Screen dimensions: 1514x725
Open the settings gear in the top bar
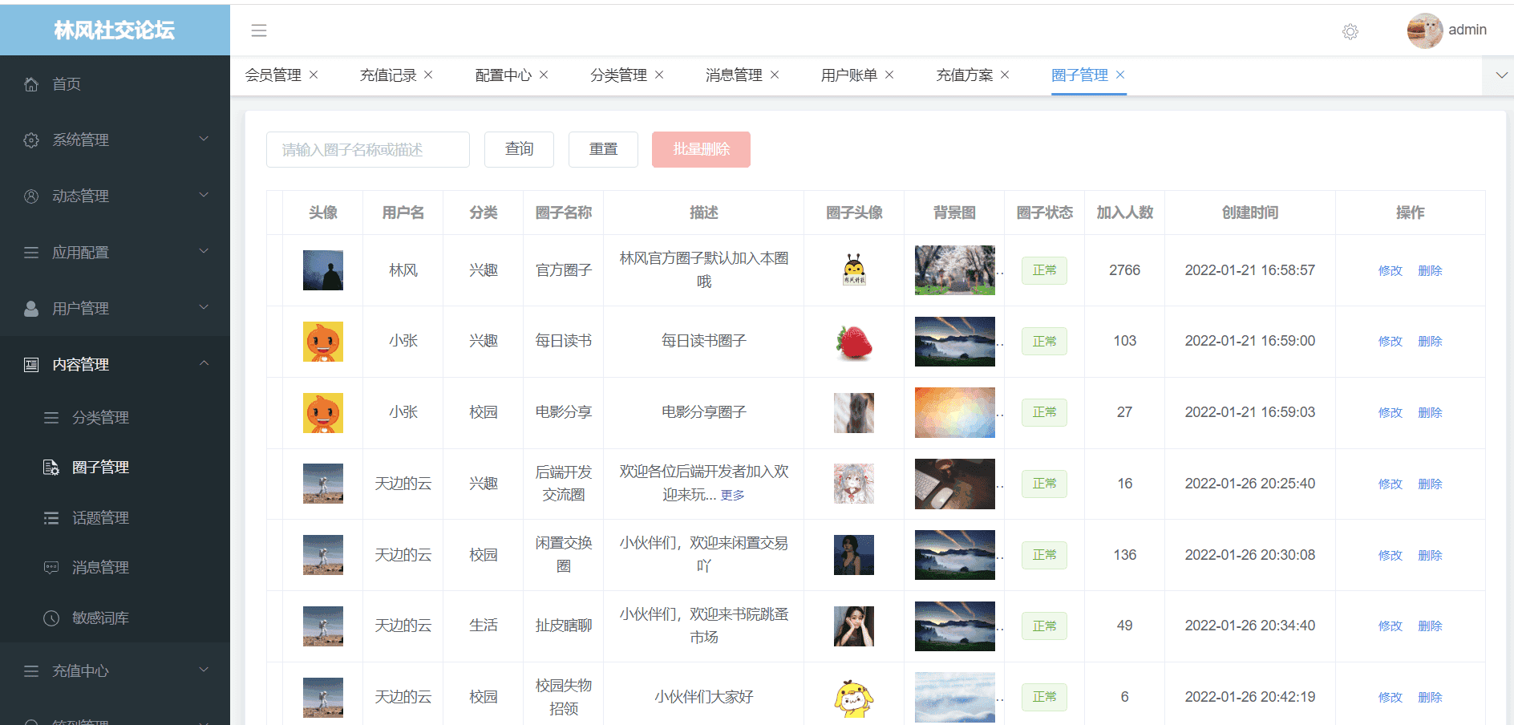1350,32
